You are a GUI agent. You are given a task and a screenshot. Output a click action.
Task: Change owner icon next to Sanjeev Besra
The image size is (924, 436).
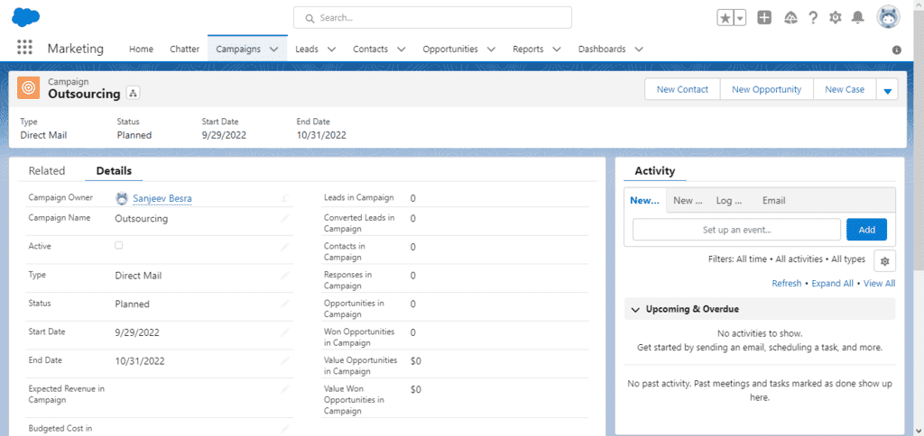pos(284,198)
